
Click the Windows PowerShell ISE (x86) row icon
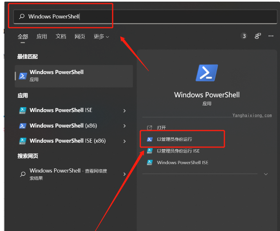(23, 141)
